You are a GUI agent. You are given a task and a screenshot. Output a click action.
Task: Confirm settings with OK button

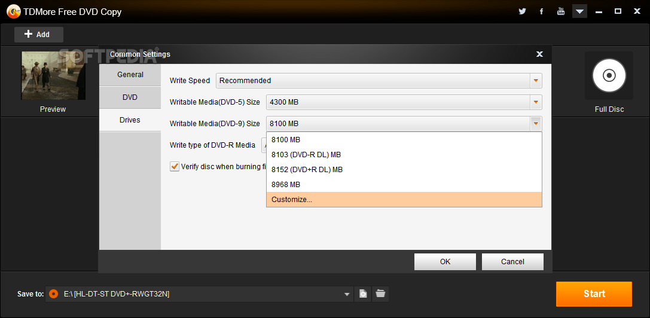(445, 262)
